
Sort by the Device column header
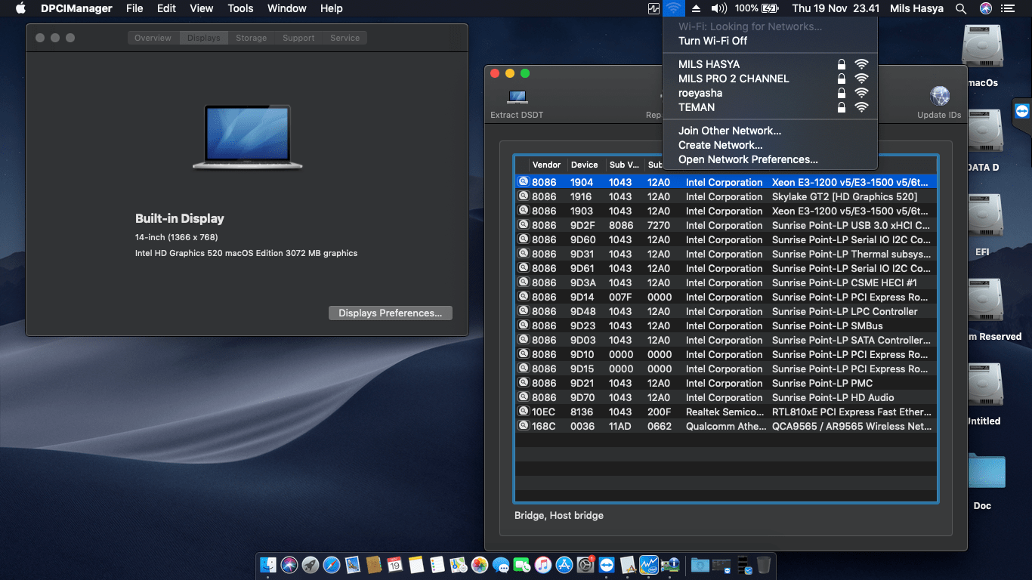click(585, 165)
